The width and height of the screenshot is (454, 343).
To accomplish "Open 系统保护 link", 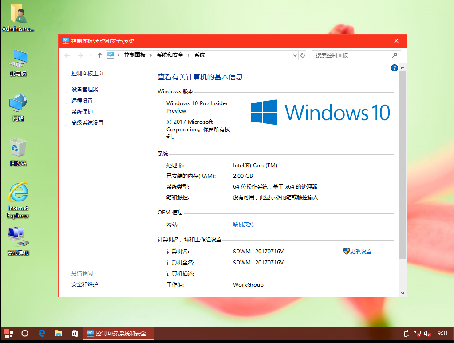I will click(x=82, y=112).
